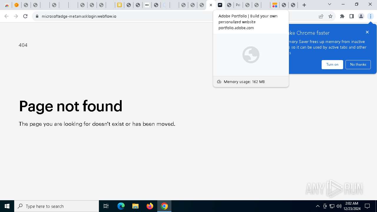Switch to the tab with orange and blue favicon

coord(275,5)
